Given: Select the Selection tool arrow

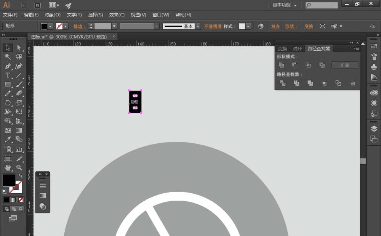Looking at the screenshot, I should pos(8,48).
